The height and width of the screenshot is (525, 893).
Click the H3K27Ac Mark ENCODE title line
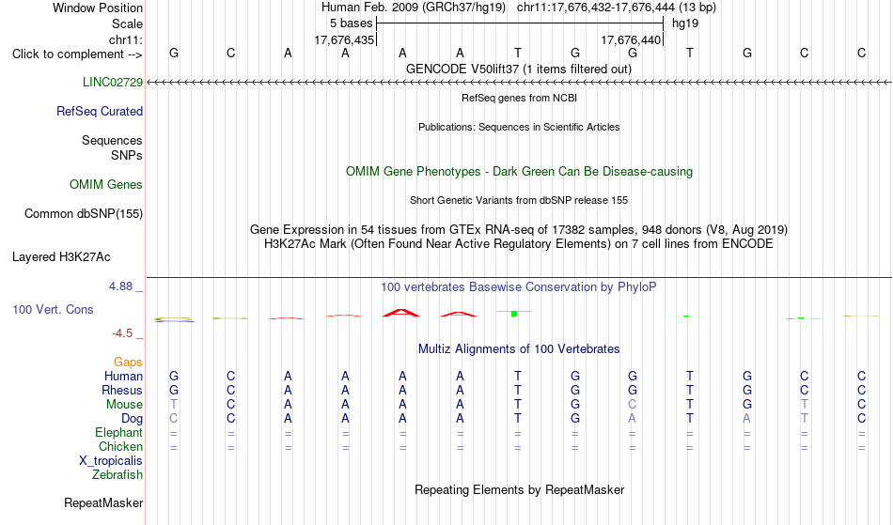pos(519,244)
